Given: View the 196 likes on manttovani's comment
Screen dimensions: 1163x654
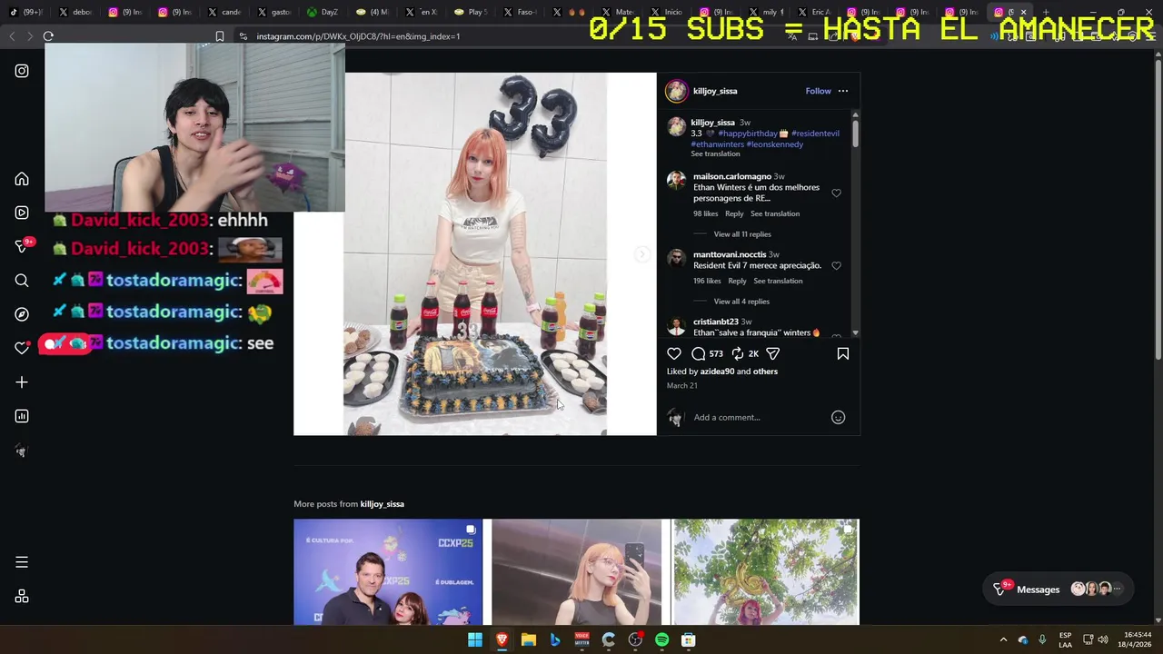Looking at the screenshot, I should pyautogui.click(x=707, y=281).
